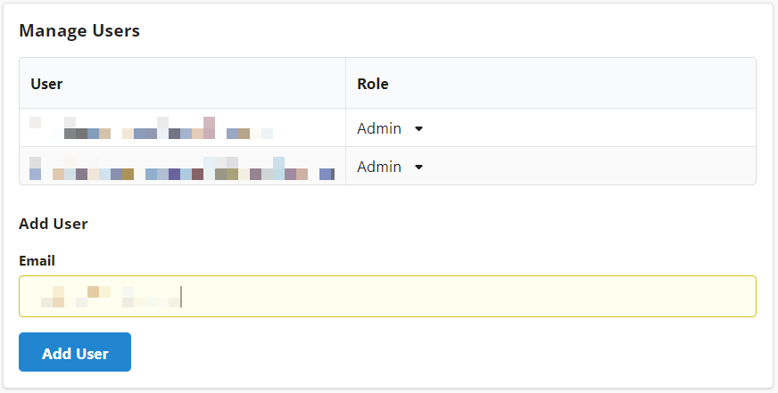The height and width of the screenshot is (393, 778).
Task: Click the User column header
Action: (46, 84)
